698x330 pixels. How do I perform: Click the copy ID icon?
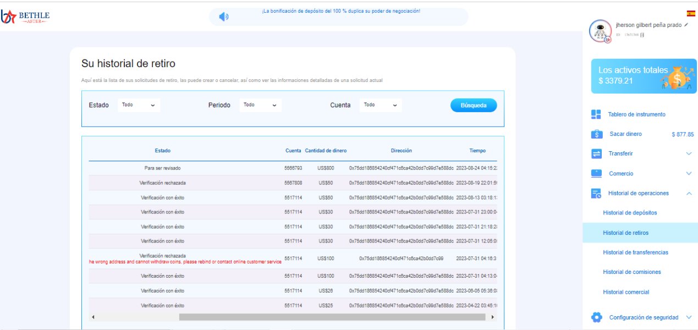coord(642,35)
